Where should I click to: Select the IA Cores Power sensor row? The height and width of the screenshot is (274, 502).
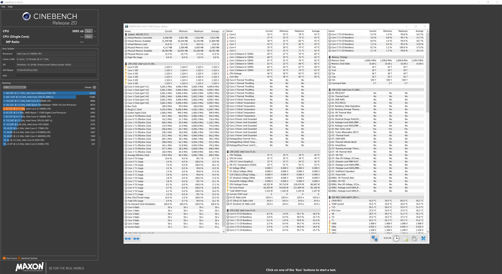click(x=273, y=188)
